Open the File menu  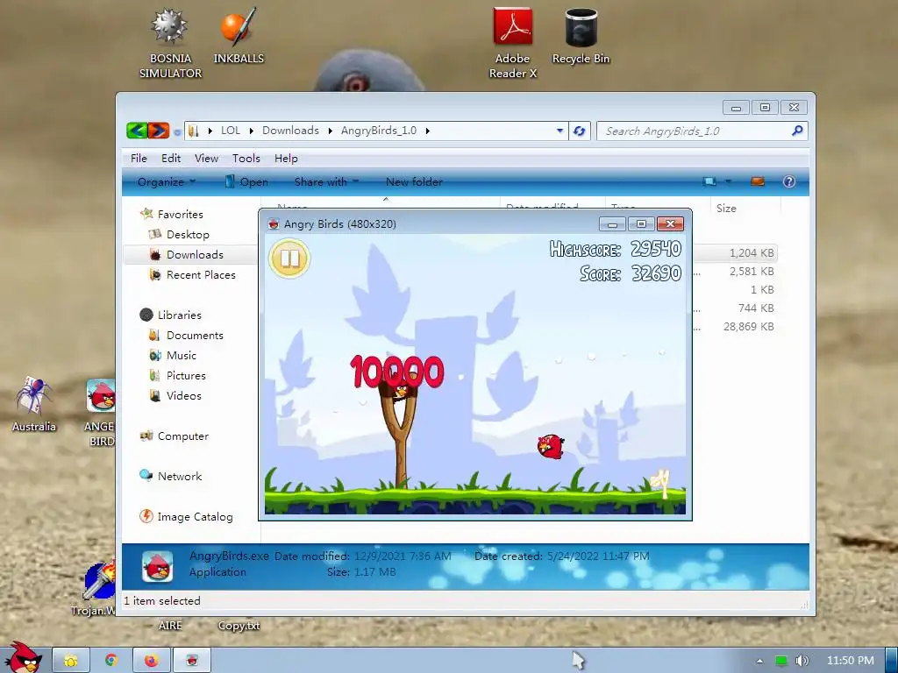(139, 159)
